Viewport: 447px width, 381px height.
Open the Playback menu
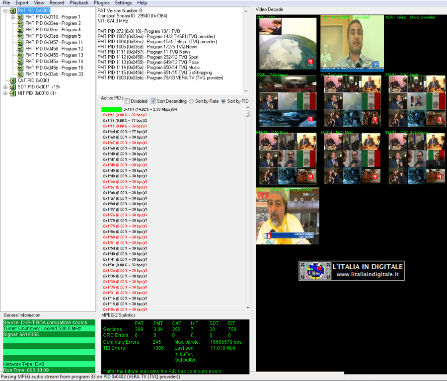pyautogui.click(x=79, y=2)
